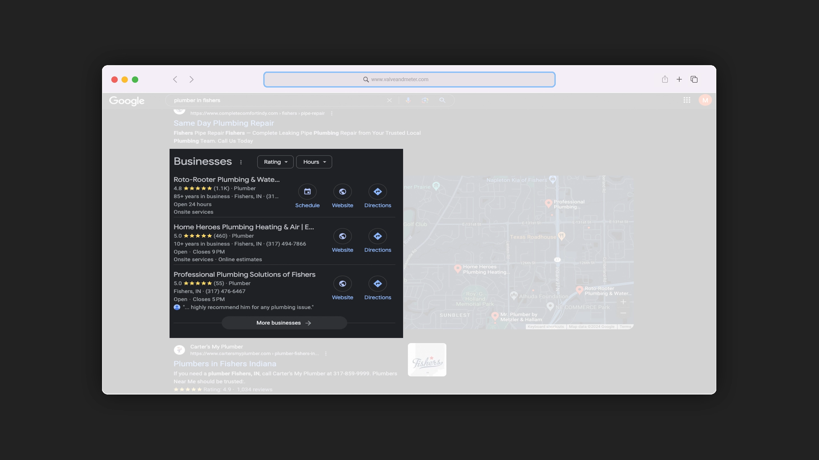Open the Google apps grid icon
This screenshot has width=819, height=460.
point(687,100)
